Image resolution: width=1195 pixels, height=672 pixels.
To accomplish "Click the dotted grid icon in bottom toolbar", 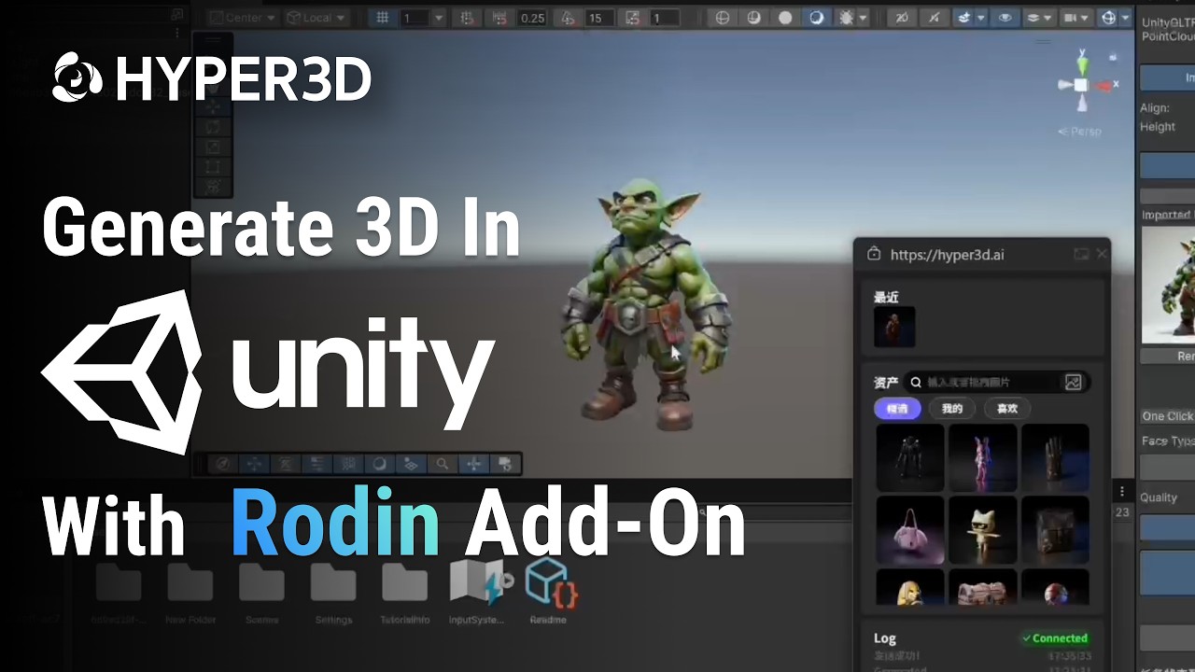I will [348, 464].
